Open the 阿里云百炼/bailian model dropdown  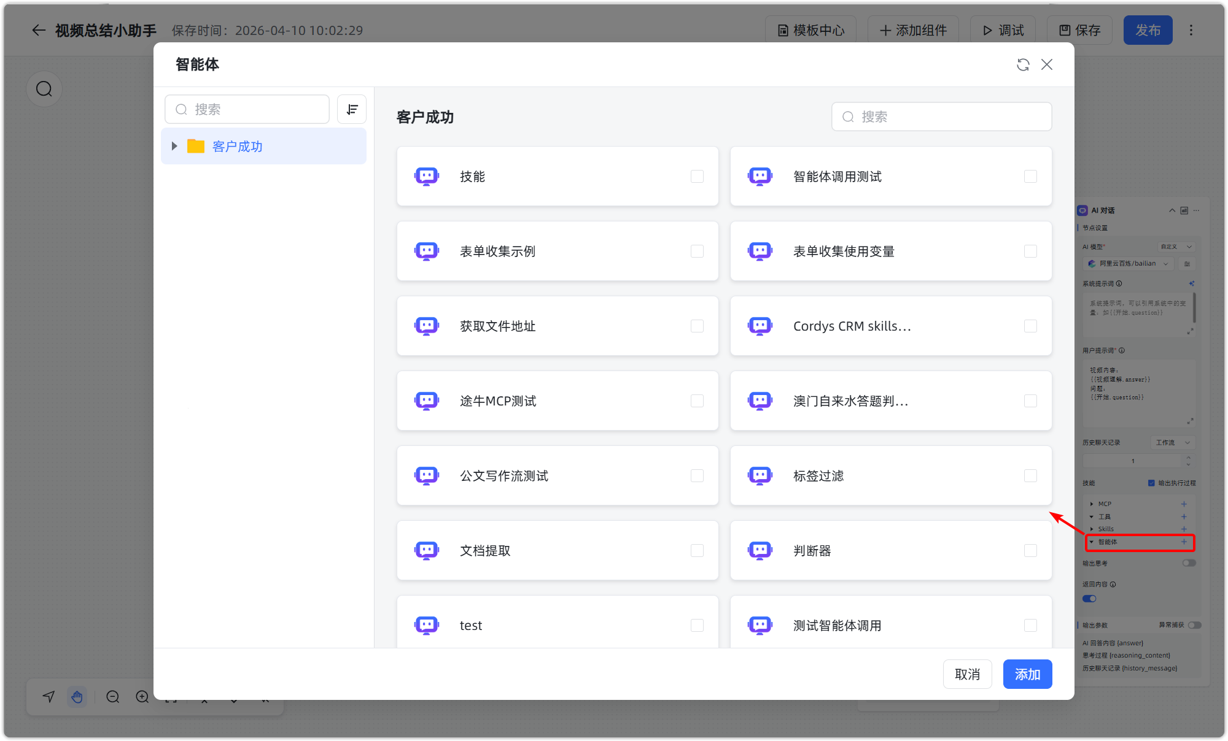click(1128, 264)
